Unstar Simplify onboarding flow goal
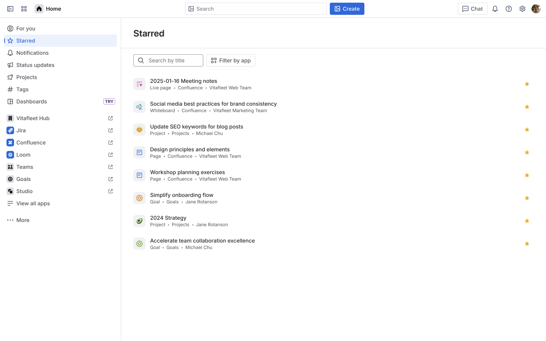This screenshot has width=546, height=341. (x=527, y=198)
